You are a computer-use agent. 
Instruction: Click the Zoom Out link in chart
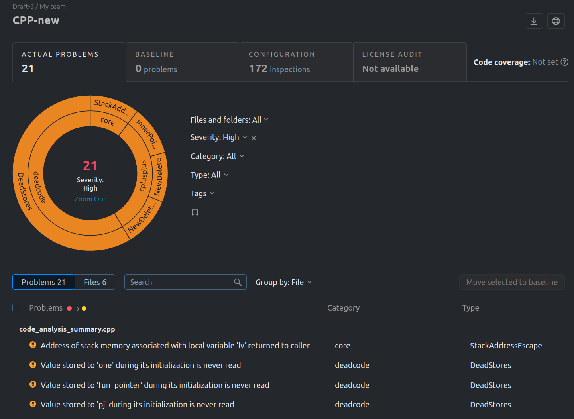click(90, 199)
